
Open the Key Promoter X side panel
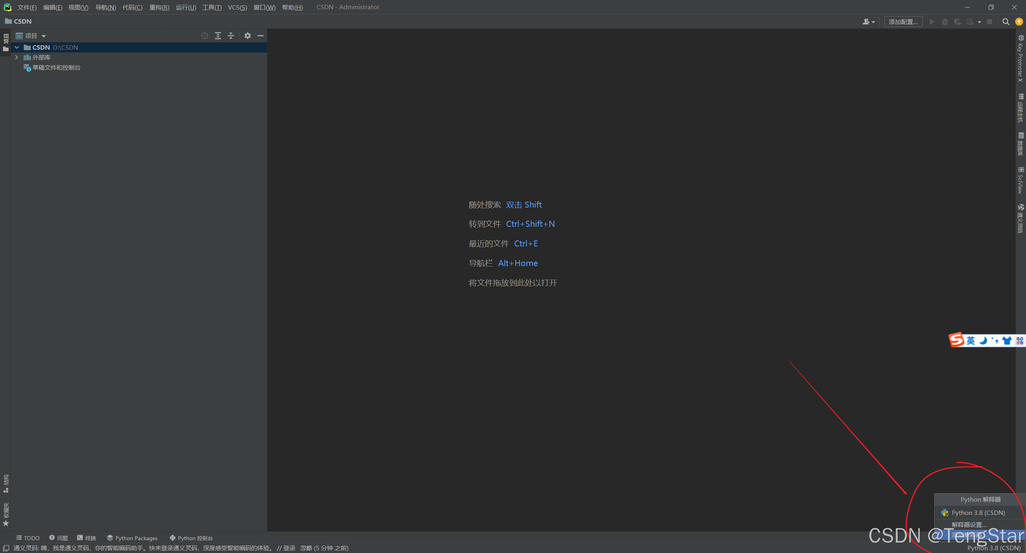1020,59
